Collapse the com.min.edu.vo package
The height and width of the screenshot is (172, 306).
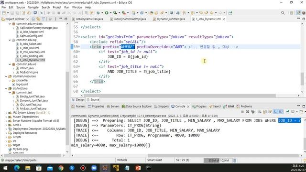coord(10,64)
